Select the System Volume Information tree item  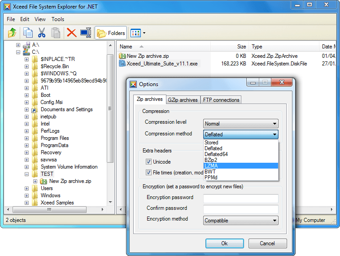coord(69,167)
